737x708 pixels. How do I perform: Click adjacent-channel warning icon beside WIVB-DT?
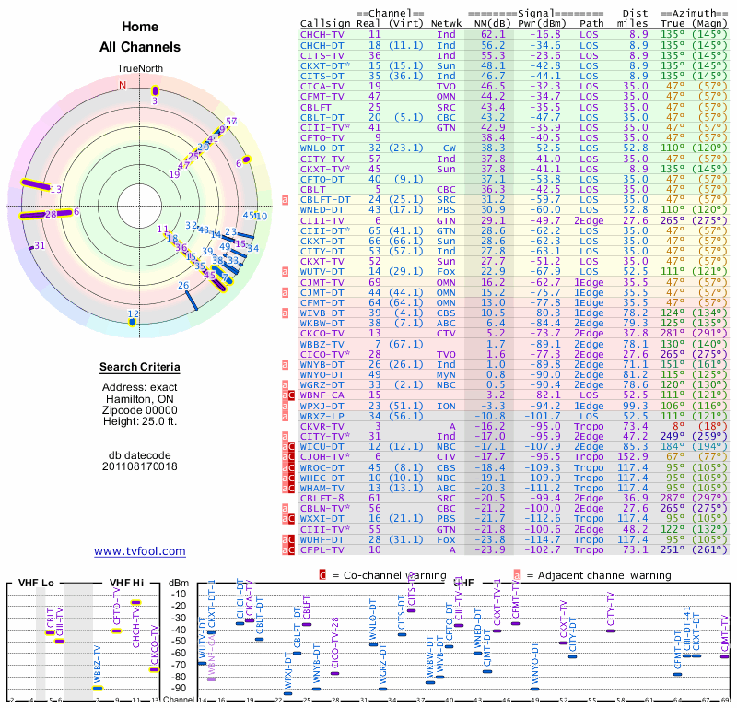pos(285,313)
